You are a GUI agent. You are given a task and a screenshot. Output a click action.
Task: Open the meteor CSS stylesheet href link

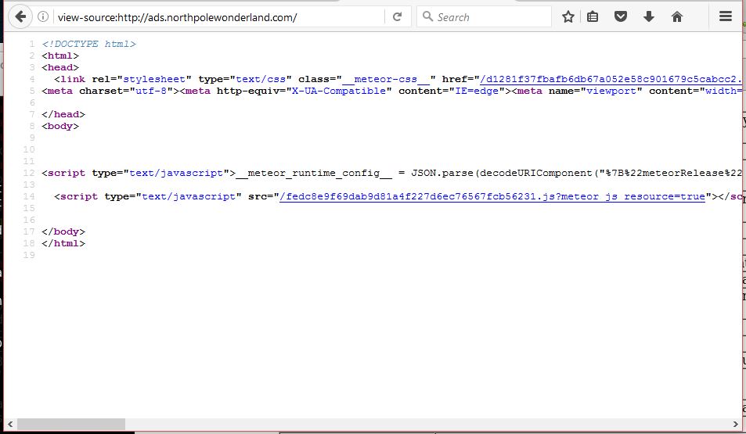611,79
